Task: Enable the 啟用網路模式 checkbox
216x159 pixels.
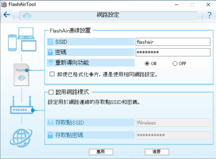Action: 51,92
